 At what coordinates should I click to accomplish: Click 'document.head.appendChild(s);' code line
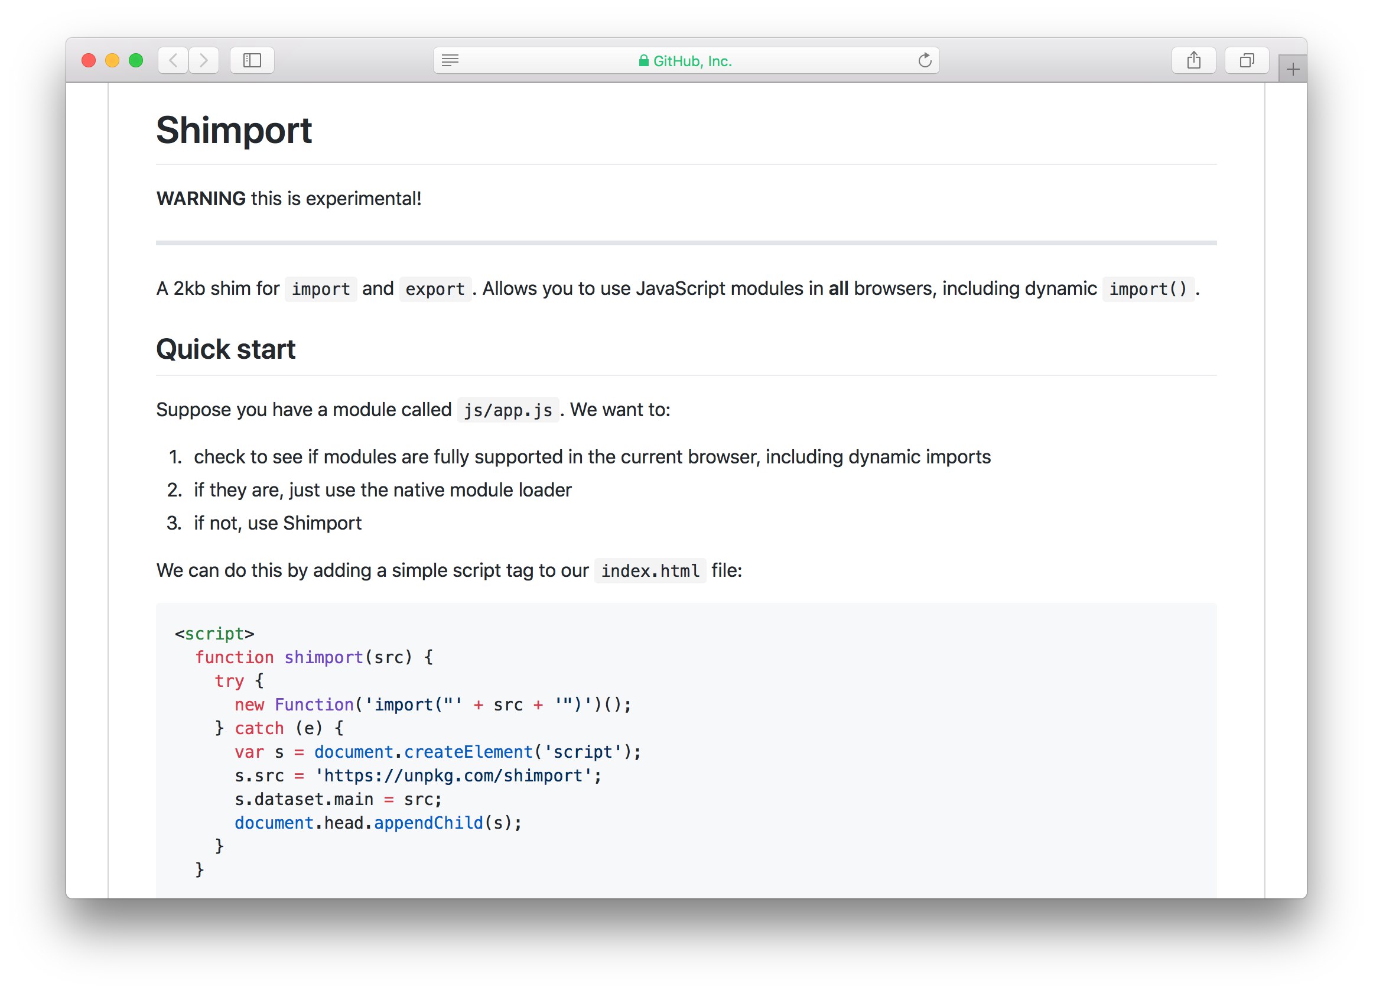tap(378, 823)
